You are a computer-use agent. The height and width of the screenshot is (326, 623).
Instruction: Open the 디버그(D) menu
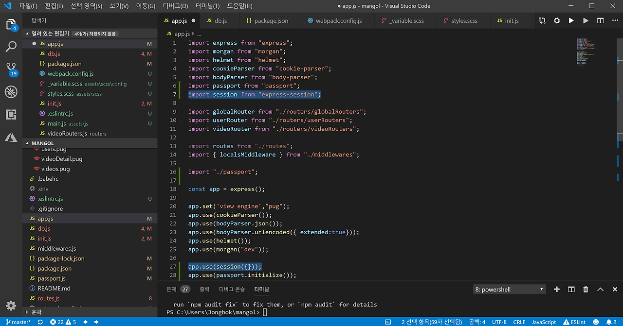[x=175, y=6]
